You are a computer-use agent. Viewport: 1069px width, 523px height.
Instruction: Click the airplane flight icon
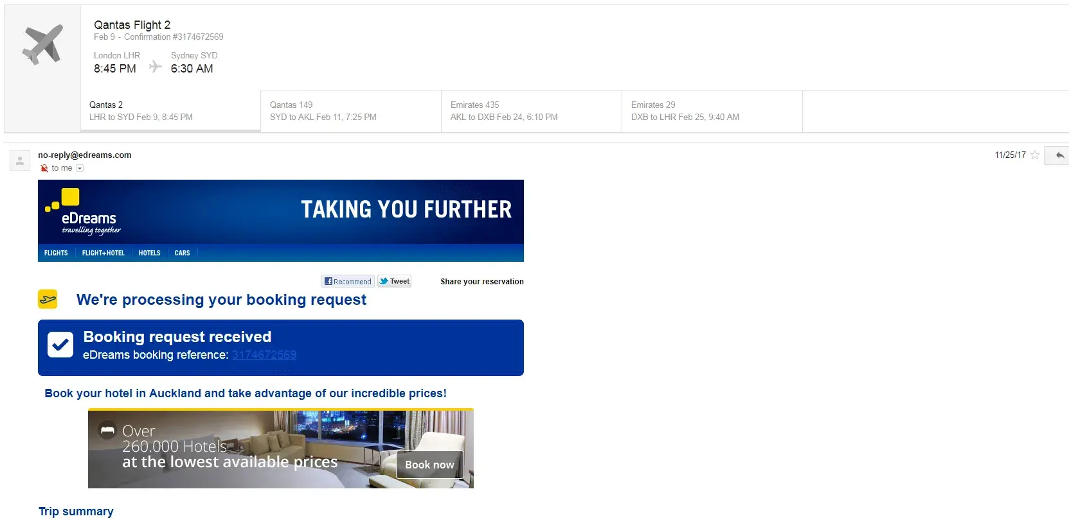click(42, 44)
